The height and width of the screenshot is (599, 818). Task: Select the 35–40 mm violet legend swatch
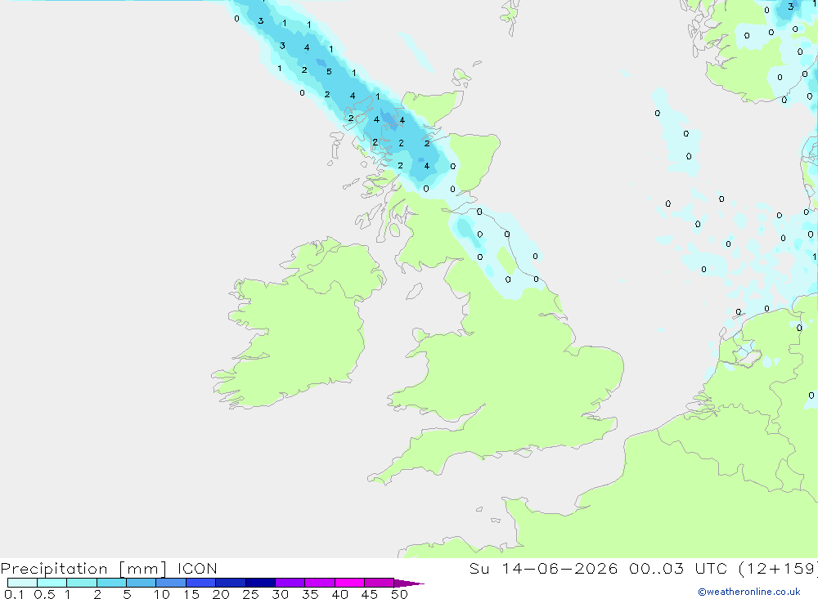(320, 583)
